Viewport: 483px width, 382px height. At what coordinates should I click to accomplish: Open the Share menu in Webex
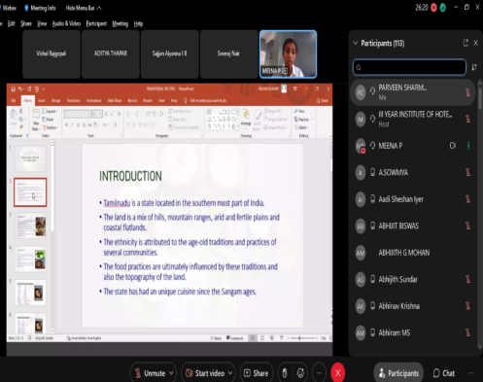(26, 23)
